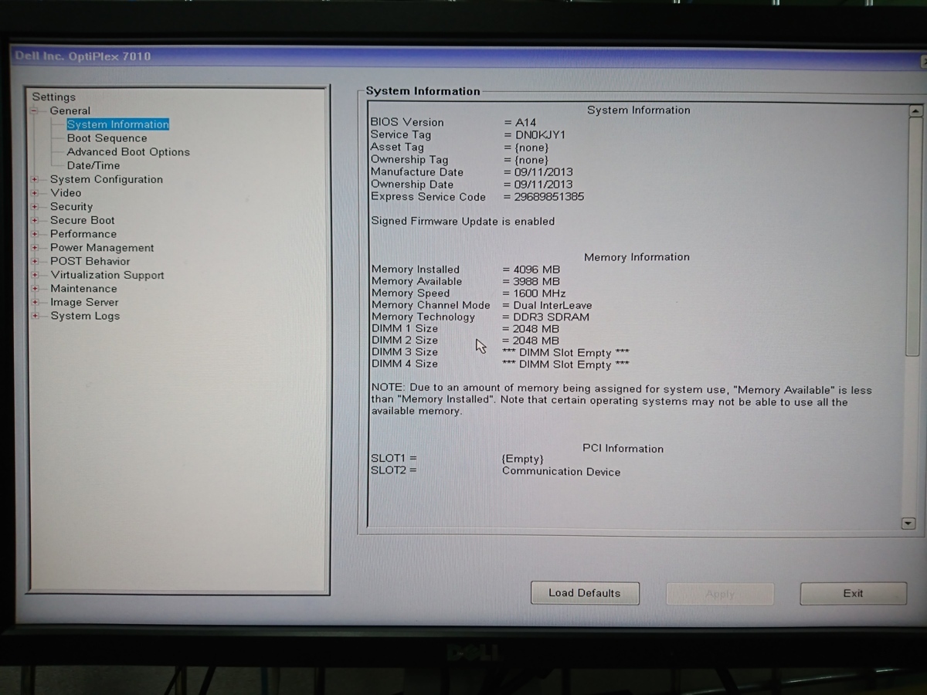The width and height of the screenshot is (927, 695).
Task: Click the PCI Information heading
Action: pos(623,449)
